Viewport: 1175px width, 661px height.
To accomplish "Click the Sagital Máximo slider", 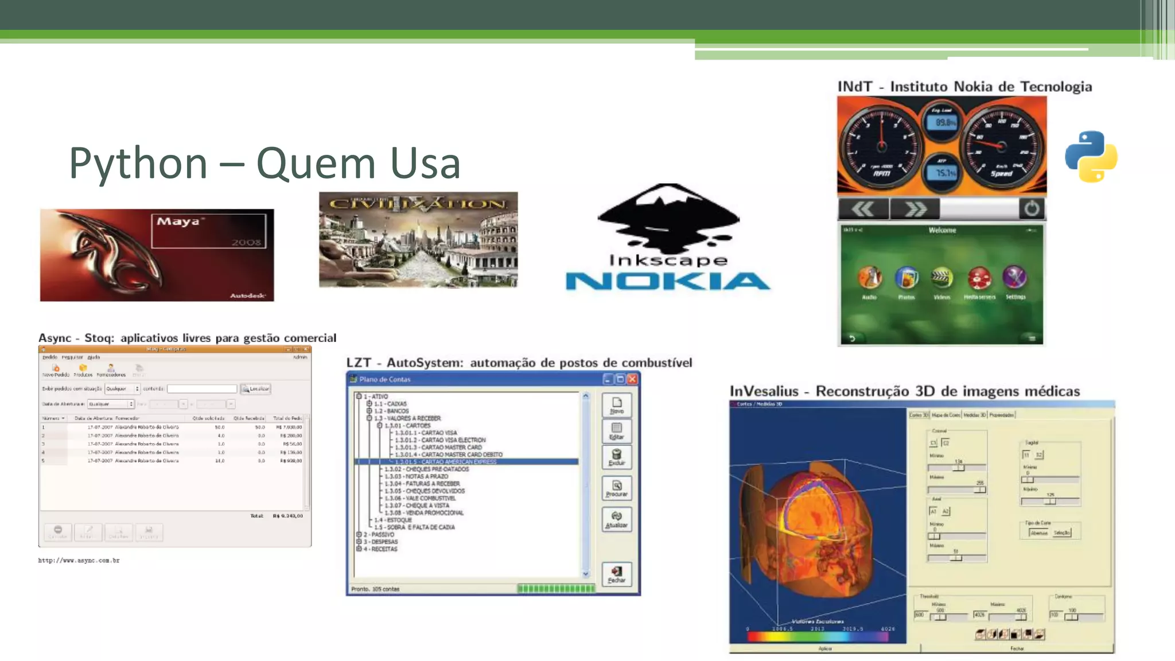I will (x=1051, y=501).
